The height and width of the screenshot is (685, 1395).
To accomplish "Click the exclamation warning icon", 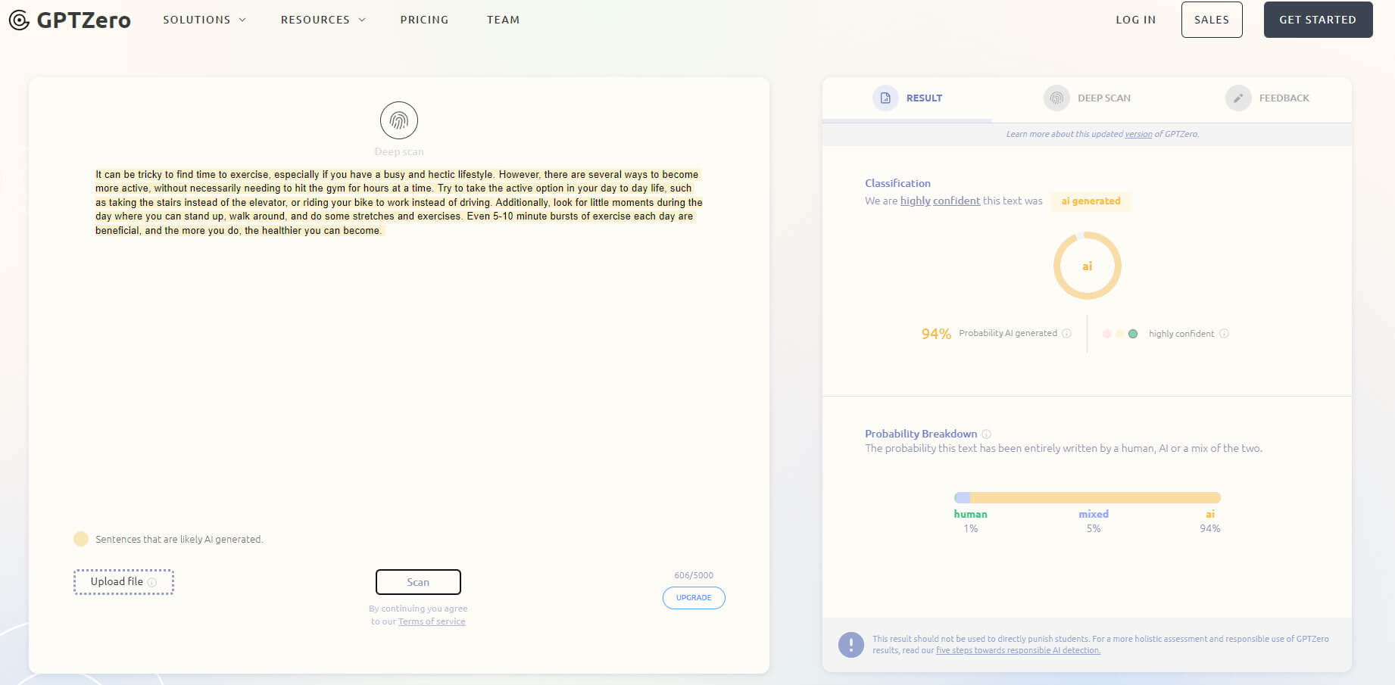I will [x=850, y=645].
